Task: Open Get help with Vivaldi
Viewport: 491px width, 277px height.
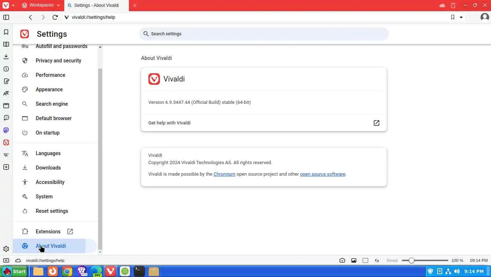Action: click(x=264, y=123)
